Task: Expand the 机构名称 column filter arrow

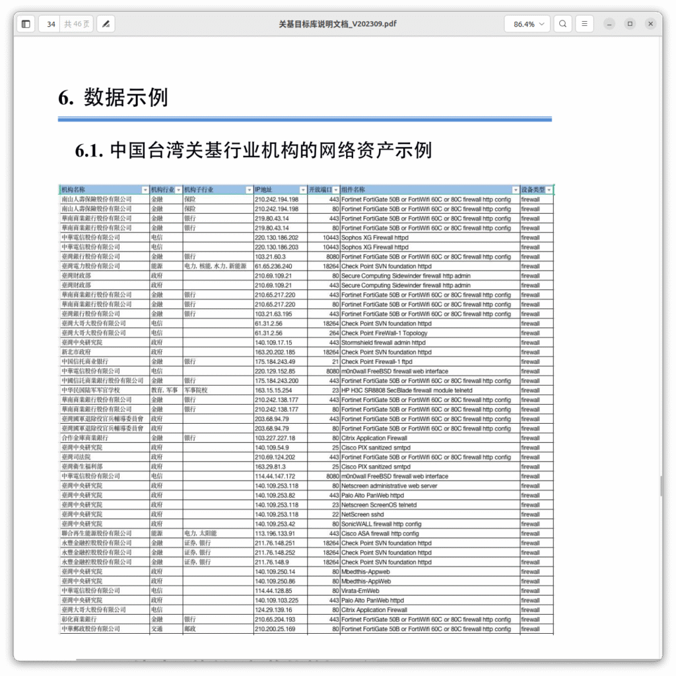Action: (x=145, y=190)
